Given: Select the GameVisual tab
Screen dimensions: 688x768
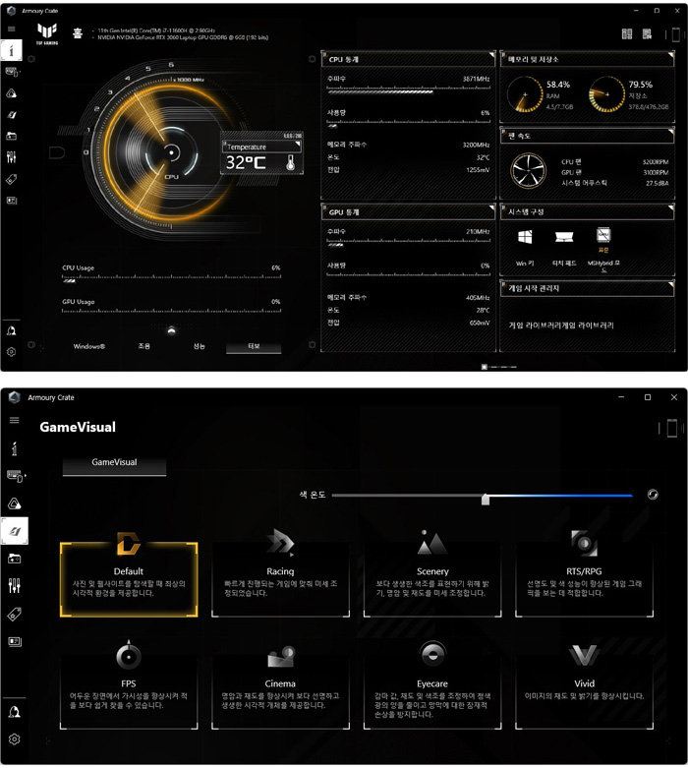Looking at the screenshot, I should 114,464.
